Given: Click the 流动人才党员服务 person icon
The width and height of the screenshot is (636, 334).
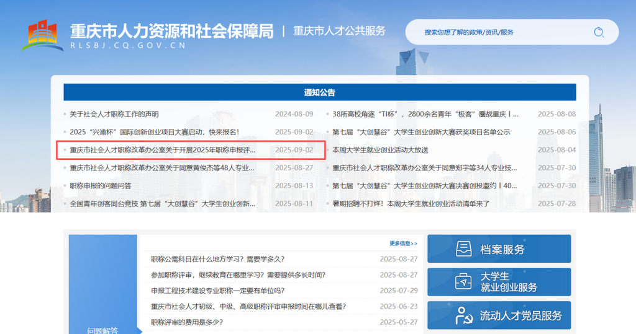Looking at the screenshot, I should tap(463, 315).
